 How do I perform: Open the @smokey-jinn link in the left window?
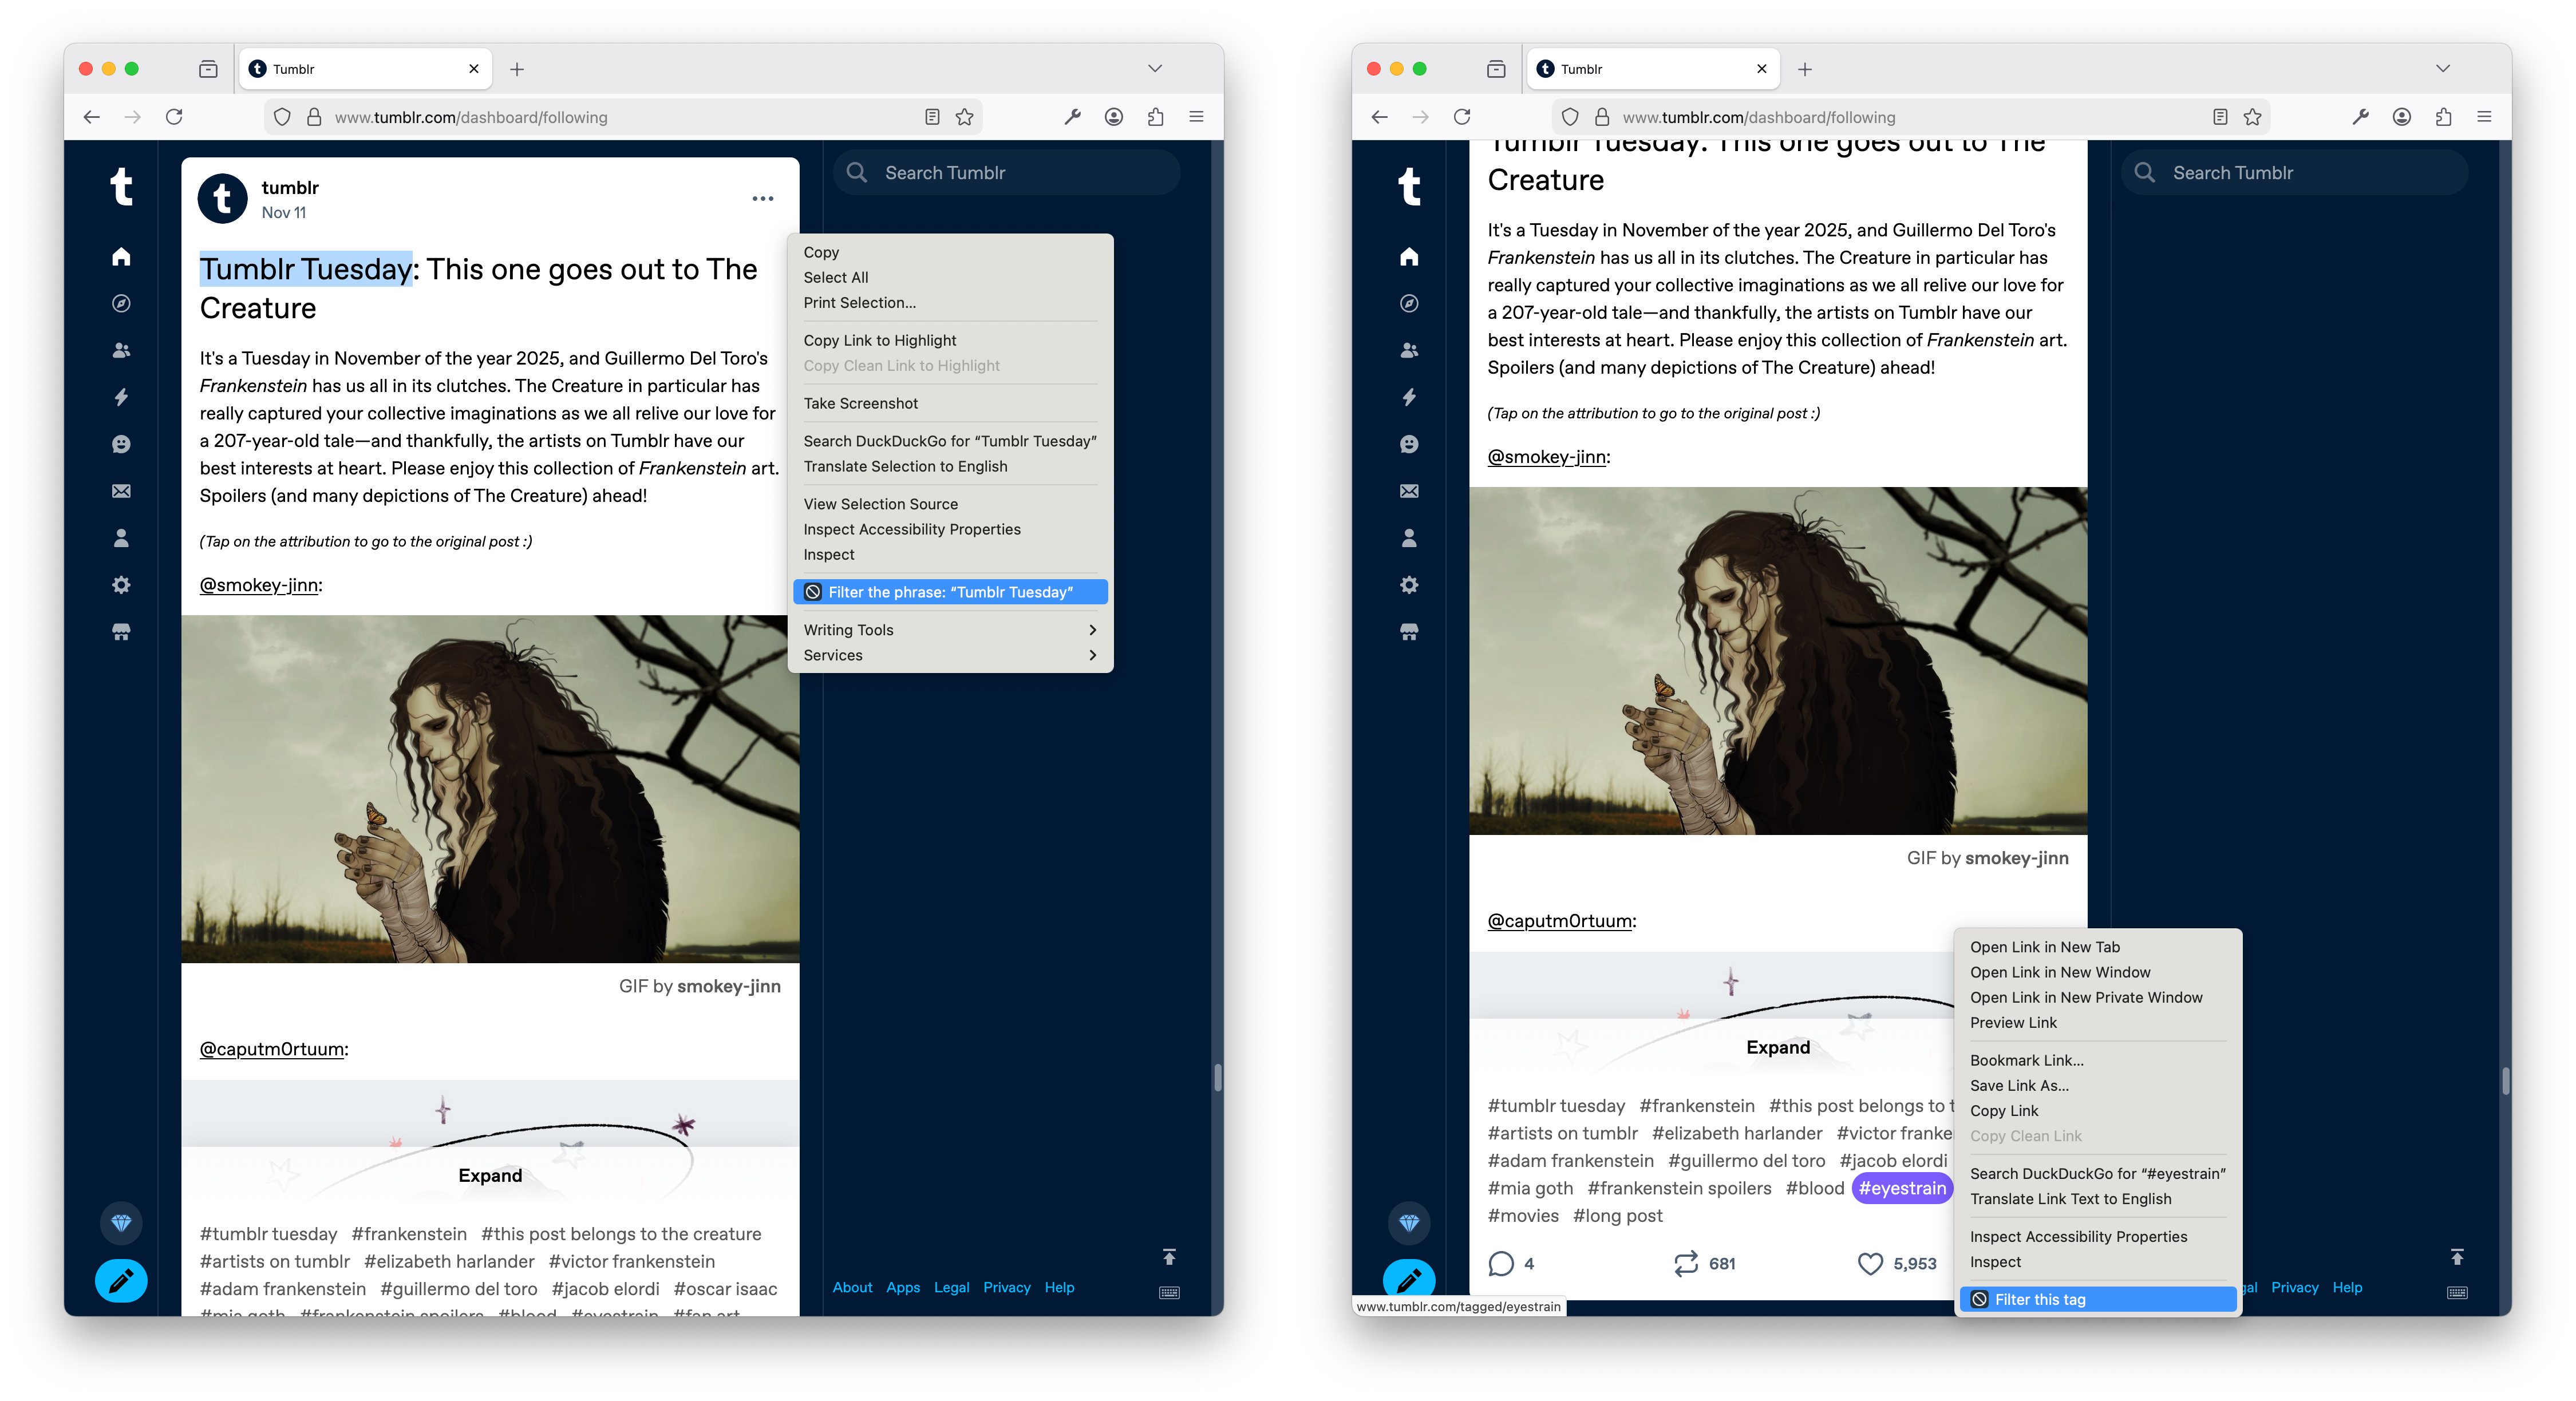pos(259,585)
